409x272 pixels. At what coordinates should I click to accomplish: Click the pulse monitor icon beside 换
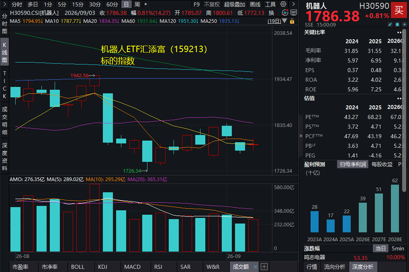point(285,13)
